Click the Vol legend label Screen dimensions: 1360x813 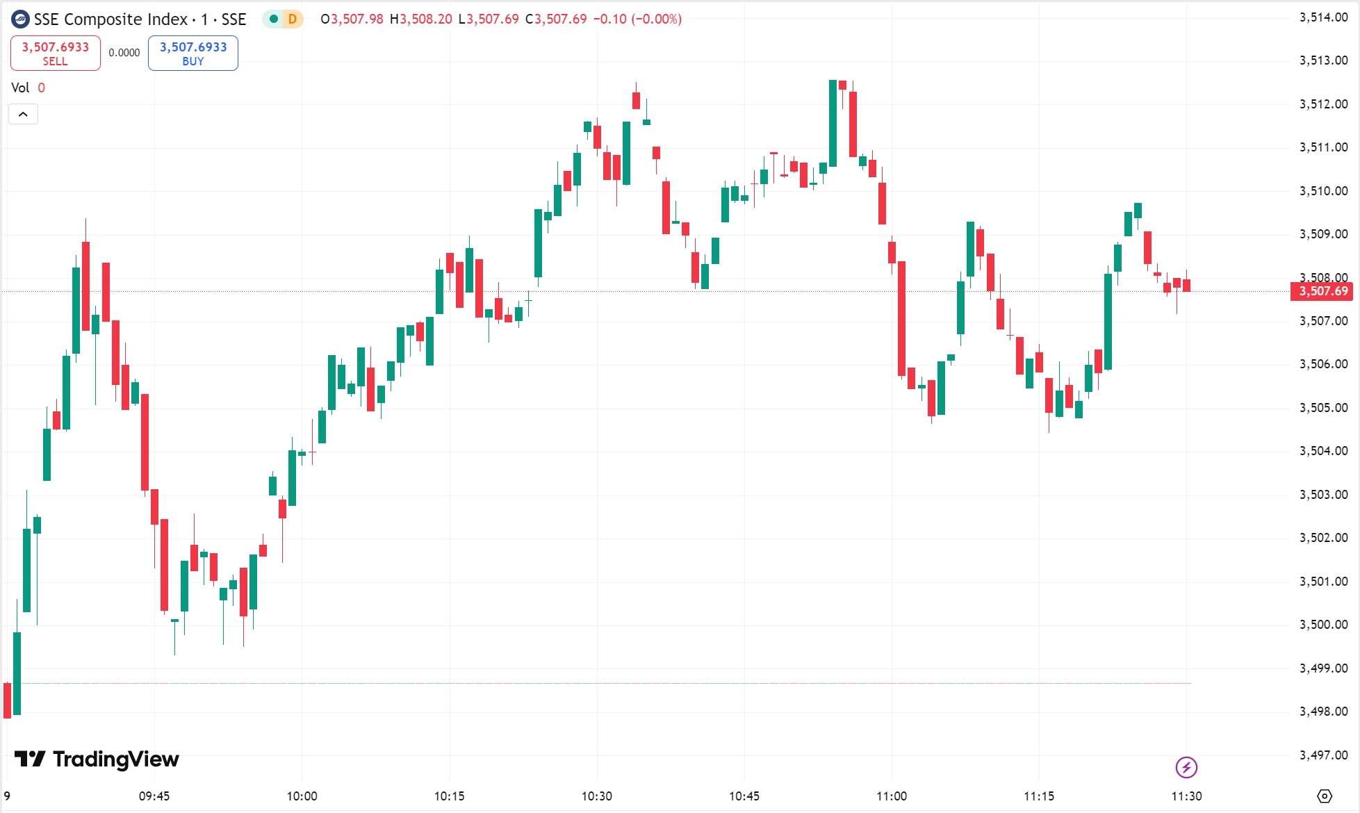20,88
